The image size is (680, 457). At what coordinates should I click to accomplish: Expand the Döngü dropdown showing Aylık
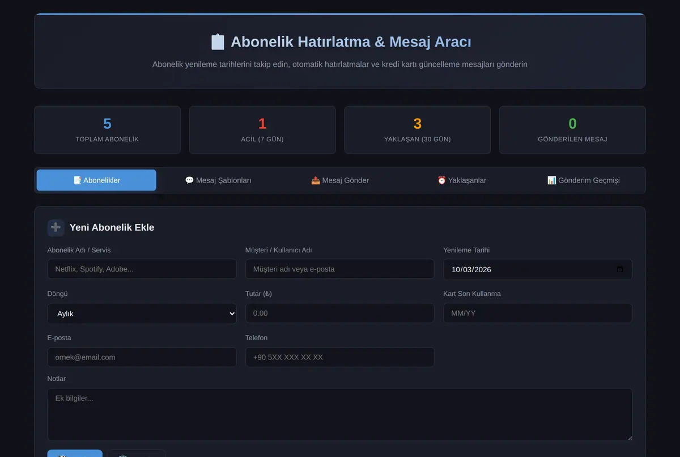coord(142,314)
